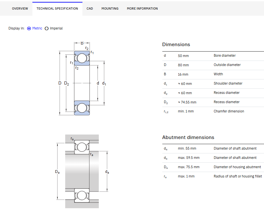
Task: Switch to the CAD tab
Action: [x=90, y=9]
